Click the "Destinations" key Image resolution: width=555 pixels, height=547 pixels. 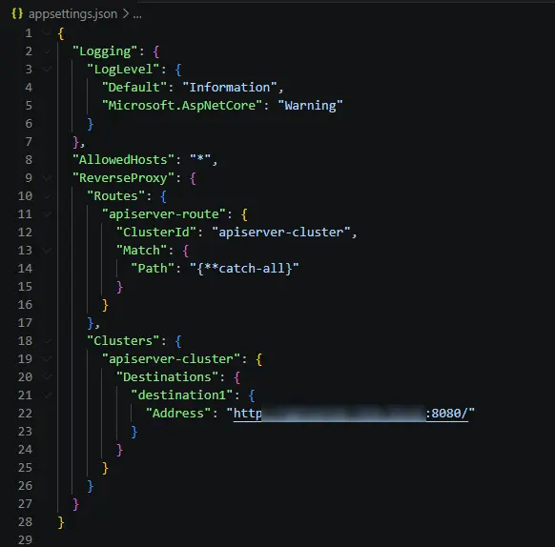(x=167, y=377)
